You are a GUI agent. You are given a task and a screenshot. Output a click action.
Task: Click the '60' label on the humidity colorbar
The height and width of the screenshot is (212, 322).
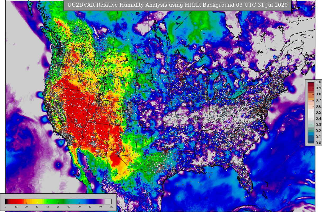tap(69, 207)
